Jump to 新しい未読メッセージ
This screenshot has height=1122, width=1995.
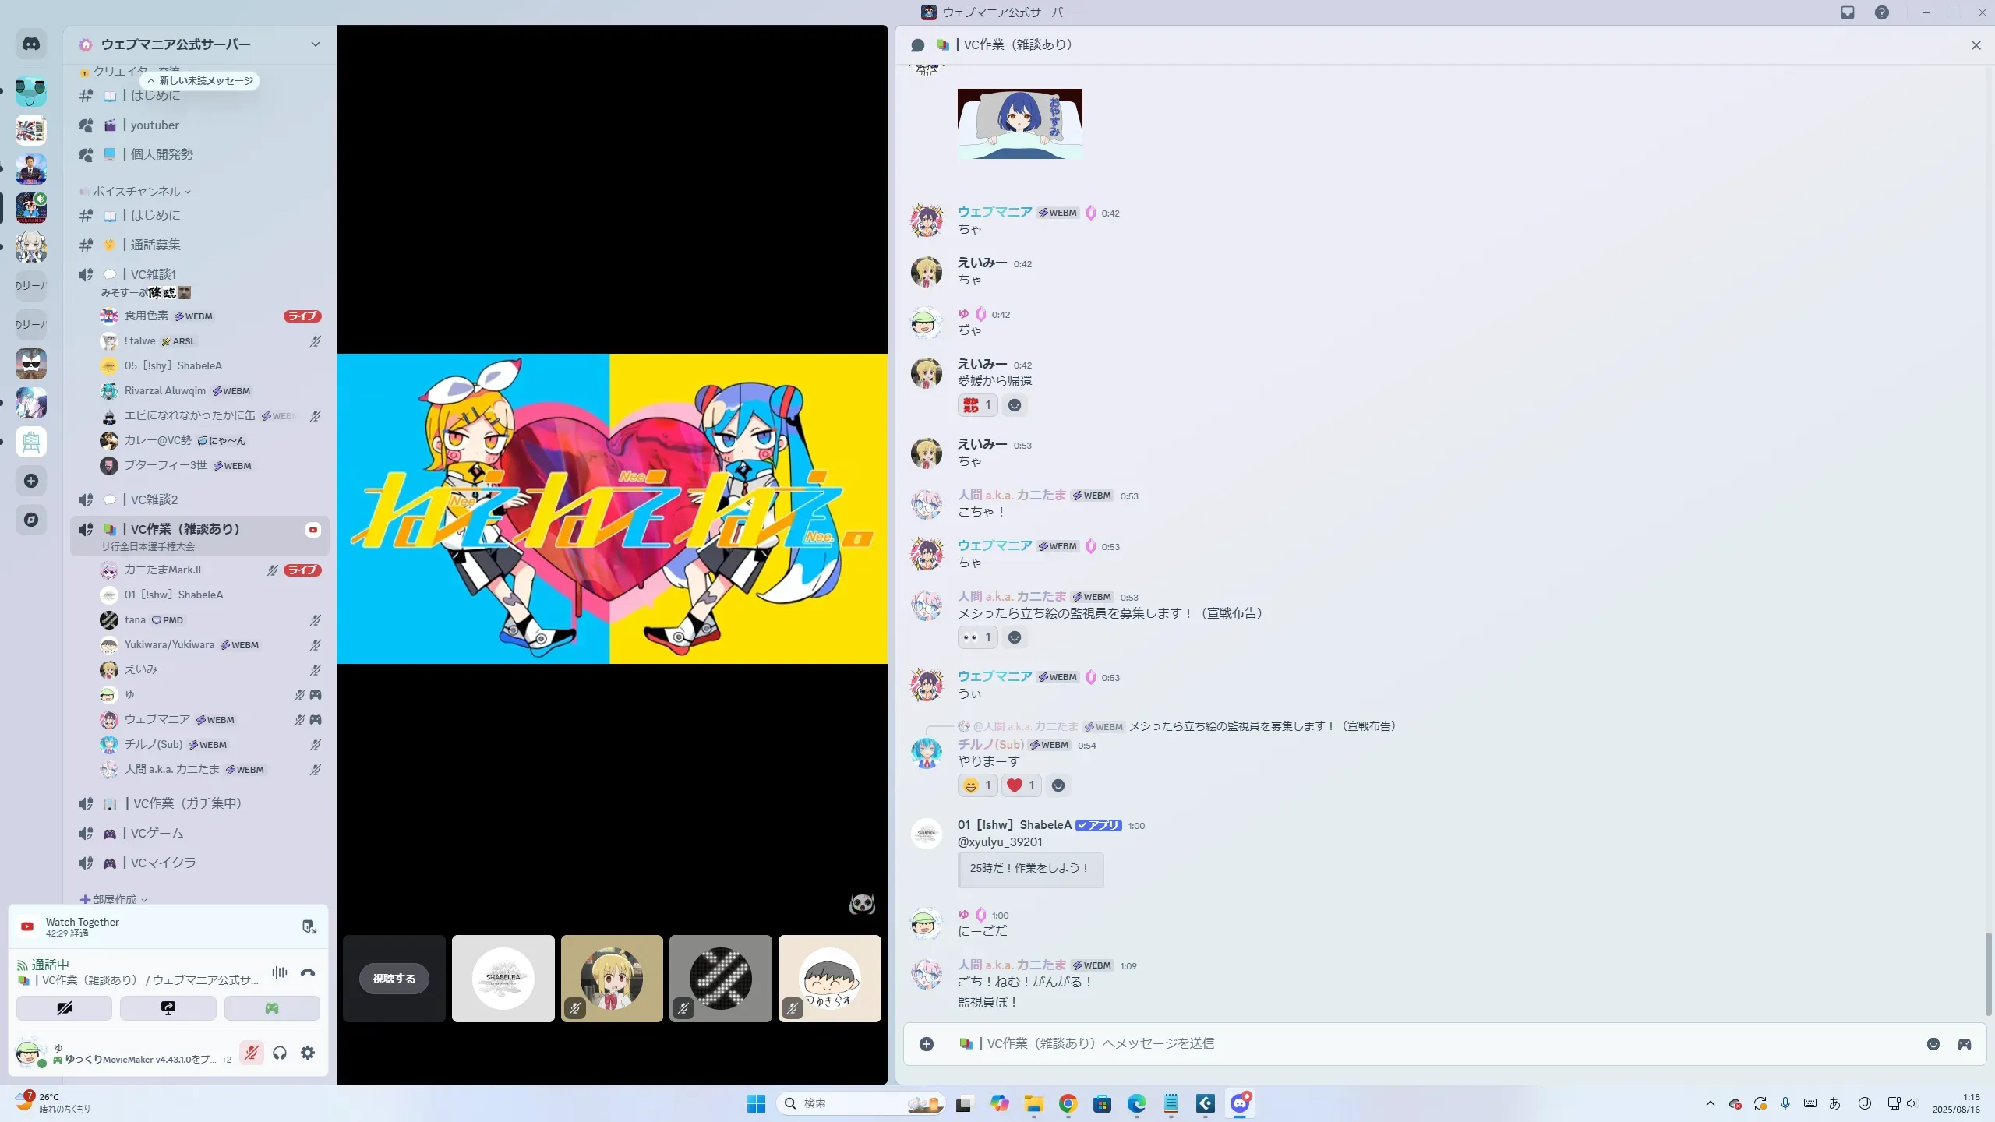(201, 80)
